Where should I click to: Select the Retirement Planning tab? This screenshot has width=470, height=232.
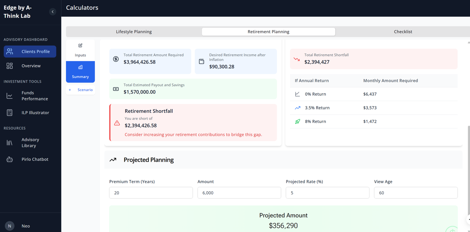[268, 32]
